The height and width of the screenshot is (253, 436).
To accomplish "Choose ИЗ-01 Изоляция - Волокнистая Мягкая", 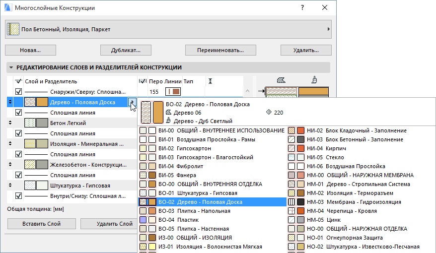I will [x=213, y=247].
